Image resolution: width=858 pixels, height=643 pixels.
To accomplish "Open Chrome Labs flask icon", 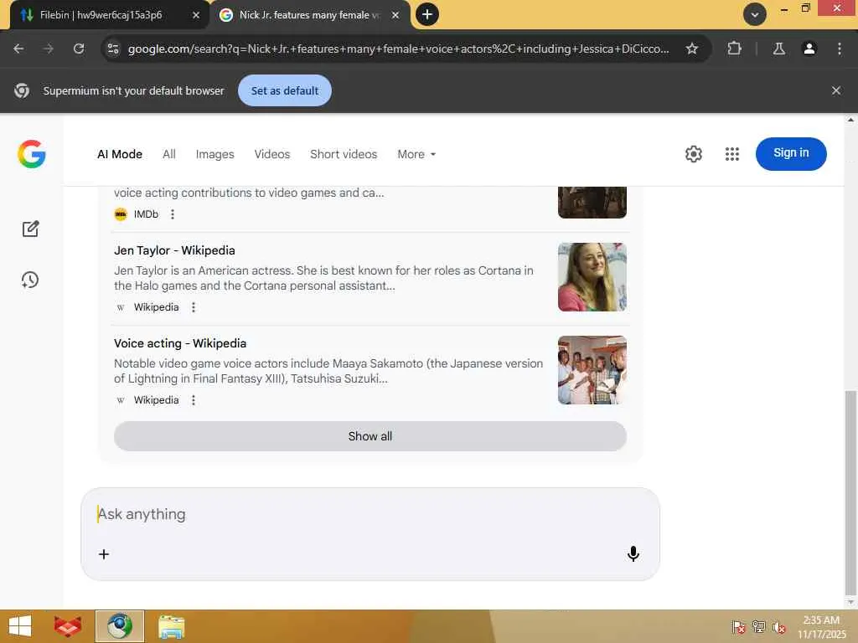I will (x=778, y=49).
